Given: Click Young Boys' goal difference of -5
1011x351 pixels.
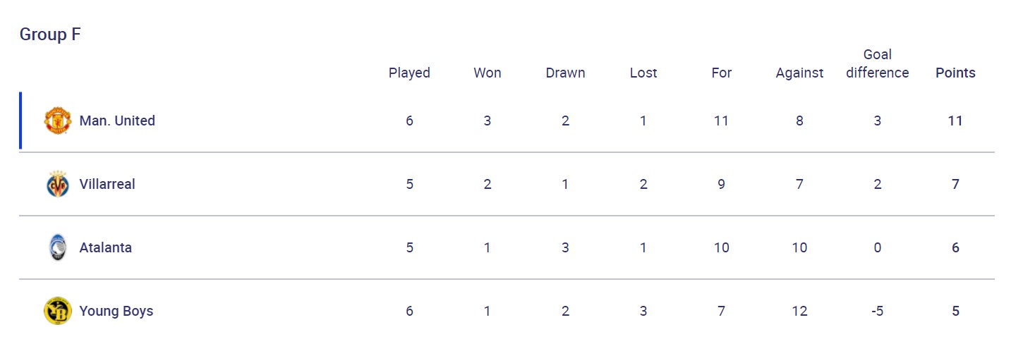Looking at the screenshot, I should coord(877,311).
